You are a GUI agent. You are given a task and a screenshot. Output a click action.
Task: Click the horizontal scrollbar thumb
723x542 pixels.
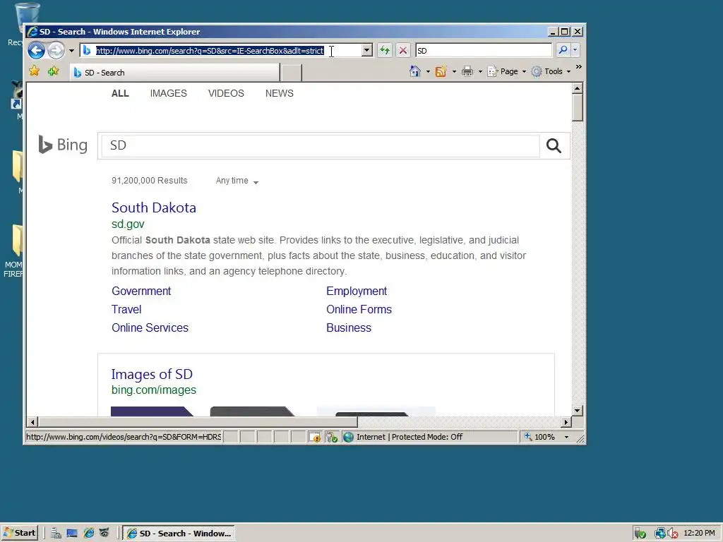[198, 422]
